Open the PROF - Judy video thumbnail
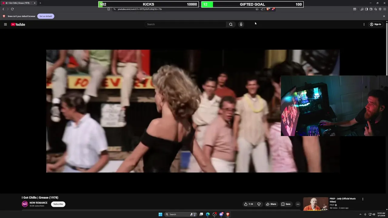 coord(316,204)
